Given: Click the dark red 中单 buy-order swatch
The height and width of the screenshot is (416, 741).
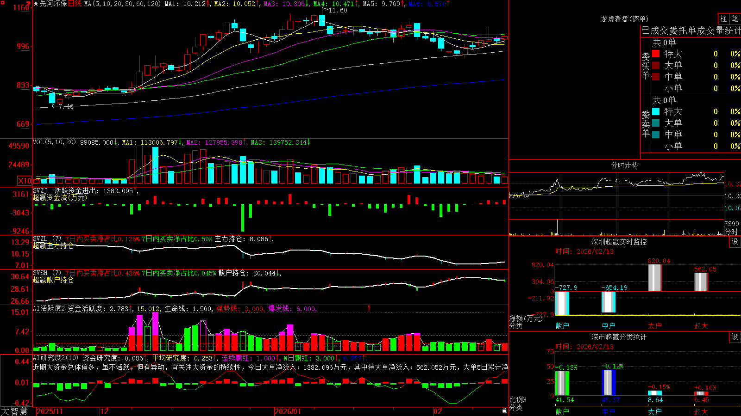Looking at the screenshot, I should [656, 77].
